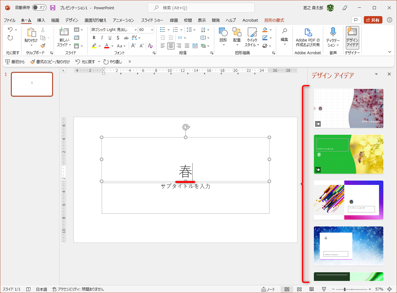Click the smiley feedback icon
Image resolution: width=397 pixels, height=293 pixels.
[390, 20]
